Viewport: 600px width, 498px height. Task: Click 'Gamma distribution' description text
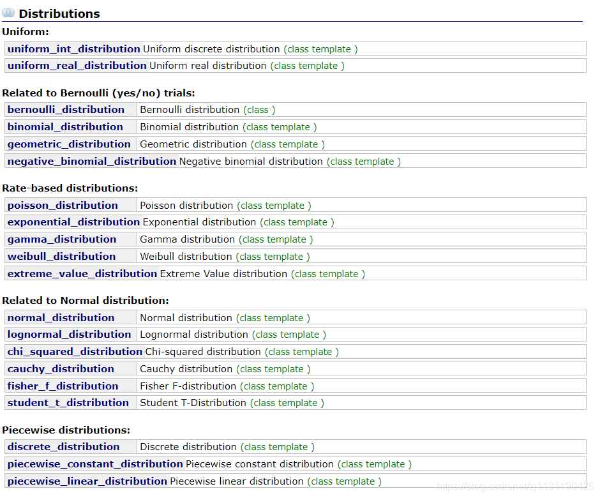[x=188, y=239]
